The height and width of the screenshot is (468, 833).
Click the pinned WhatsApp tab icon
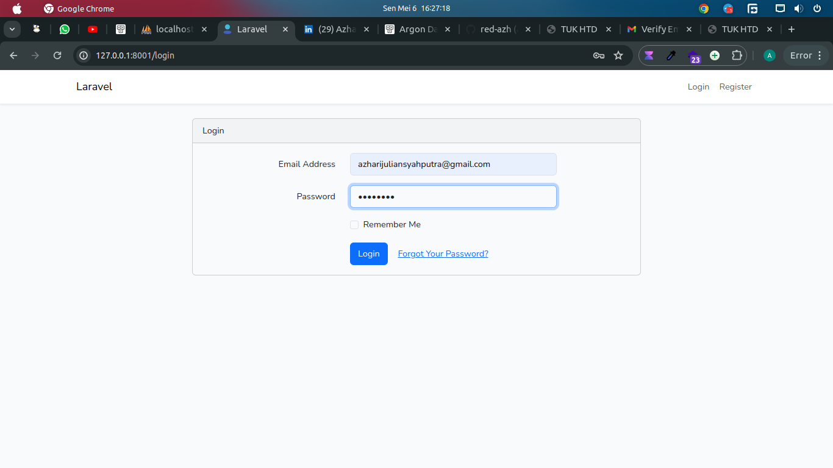point(65,29)
